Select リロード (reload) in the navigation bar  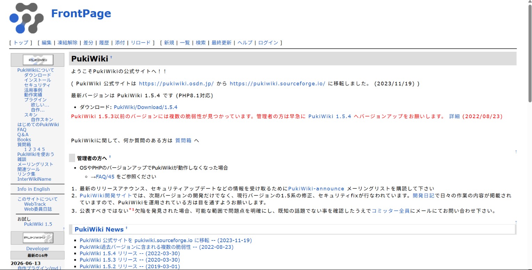point(140,43)
